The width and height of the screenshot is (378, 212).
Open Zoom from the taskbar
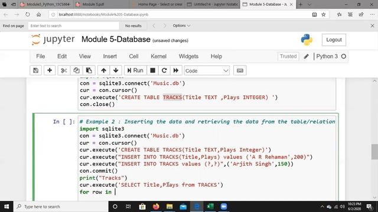pos(224,207)
